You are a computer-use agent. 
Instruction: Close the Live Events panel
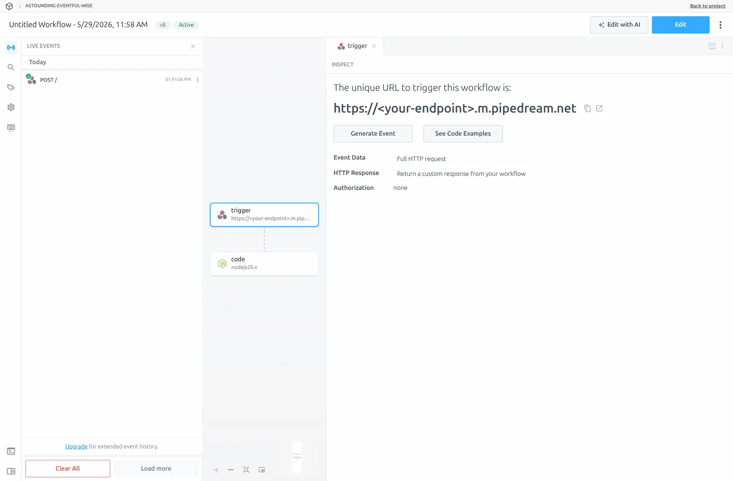pos(193,46)
